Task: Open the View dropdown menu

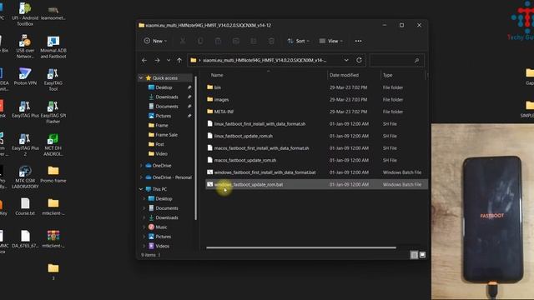Action: [330, 41]
